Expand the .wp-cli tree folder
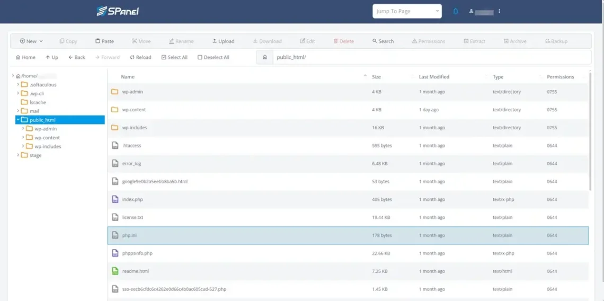Viewport: 604px width, 301px height. pos(17,93)
